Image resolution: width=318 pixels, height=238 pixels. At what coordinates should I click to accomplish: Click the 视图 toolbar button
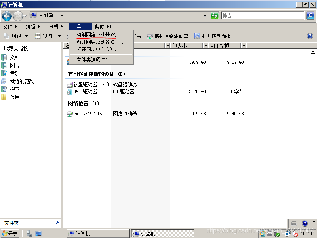click(44, 36)
